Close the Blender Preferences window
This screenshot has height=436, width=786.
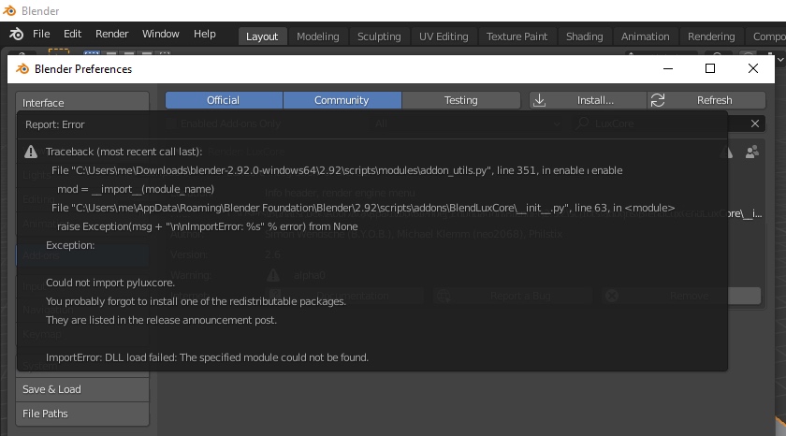(x=753, y=68)
